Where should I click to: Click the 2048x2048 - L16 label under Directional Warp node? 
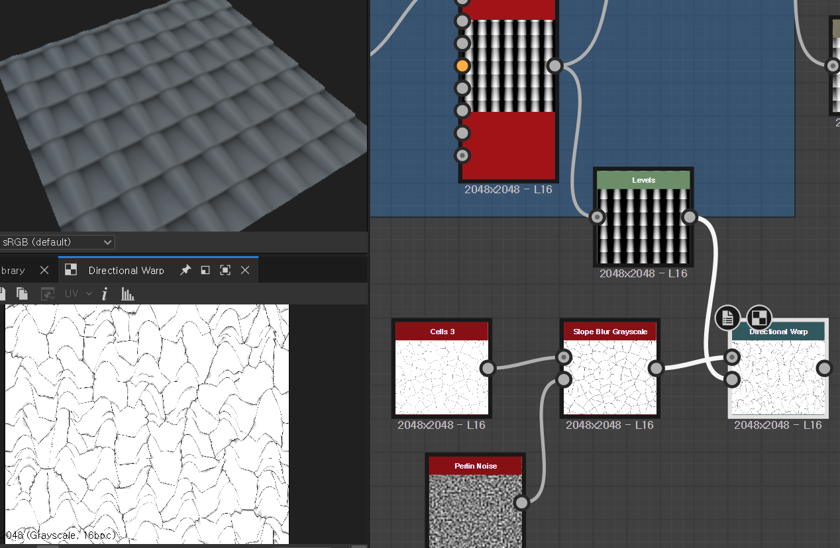pyautogui.click(x=778, y=425)
